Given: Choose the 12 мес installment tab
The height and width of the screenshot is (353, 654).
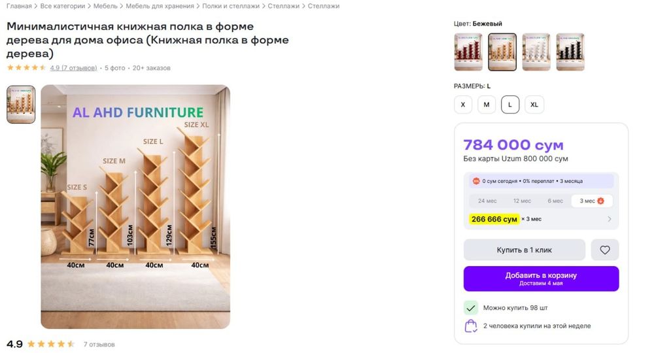Looking at the screenshot, I should point(522,201).
